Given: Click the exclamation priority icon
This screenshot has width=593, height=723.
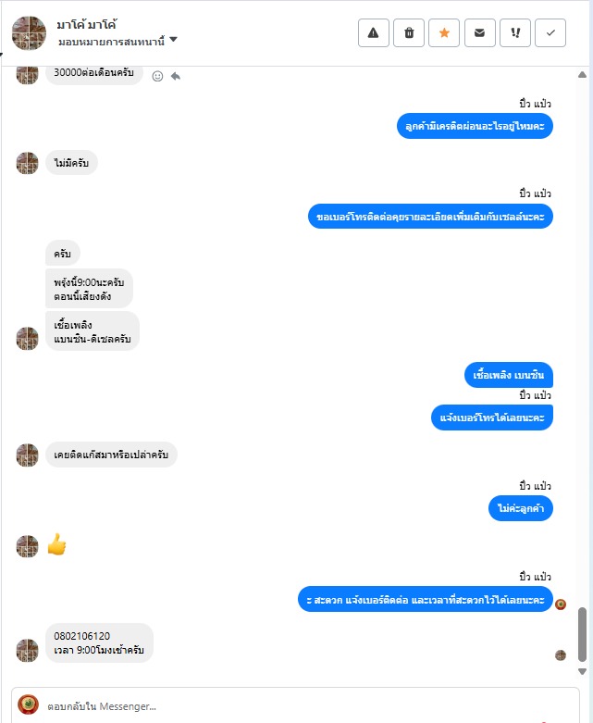Looking at the screenshot, I should [515, 32].
